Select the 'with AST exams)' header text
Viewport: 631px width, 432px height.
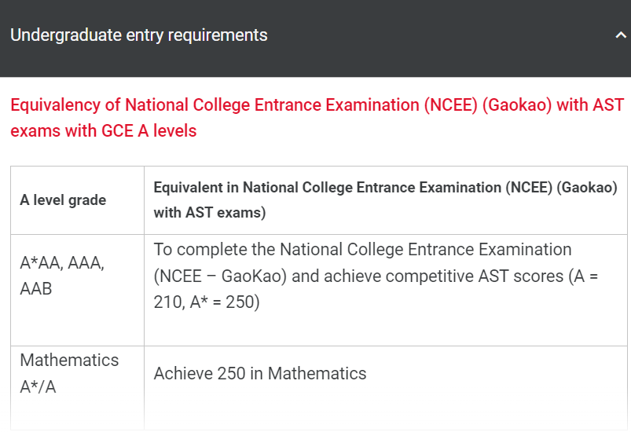(210, 212)
